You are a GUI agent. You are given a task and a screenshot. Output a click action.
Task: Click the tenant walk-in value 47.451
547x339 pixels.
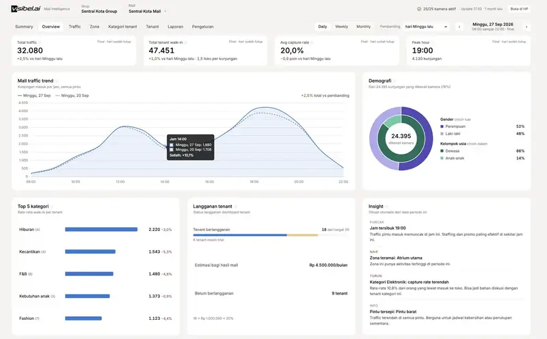click(x=161, y=51)
